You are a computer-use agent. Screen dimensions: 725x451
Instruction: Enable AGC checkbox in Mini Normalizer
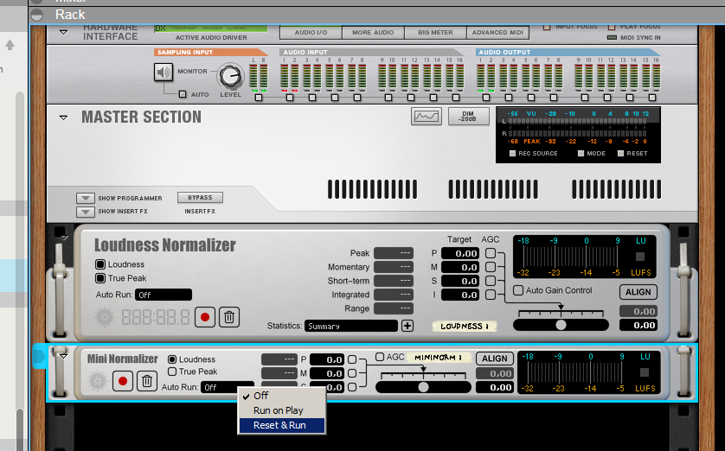[380, 357]
